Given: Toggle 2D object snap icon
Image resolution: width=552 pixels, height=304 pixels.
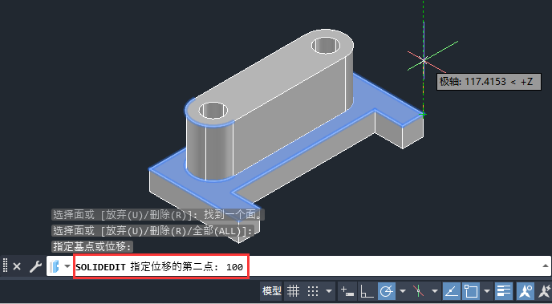Looking at the screenshot, I should click(471, 291).
